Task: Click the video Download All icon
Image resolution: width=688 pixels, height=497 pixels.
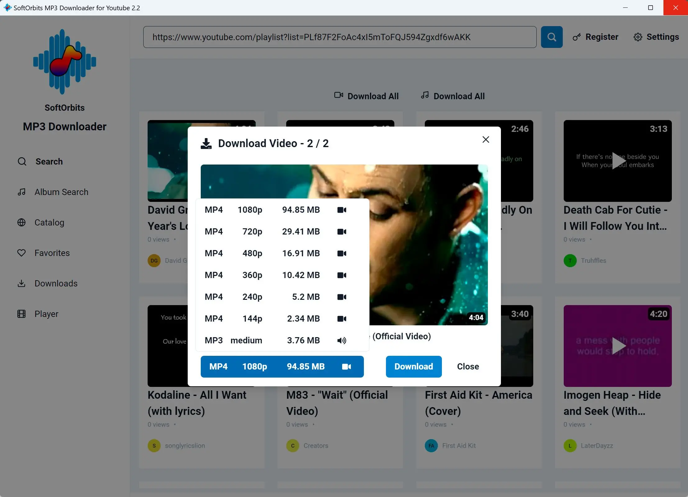Action: 338,95
